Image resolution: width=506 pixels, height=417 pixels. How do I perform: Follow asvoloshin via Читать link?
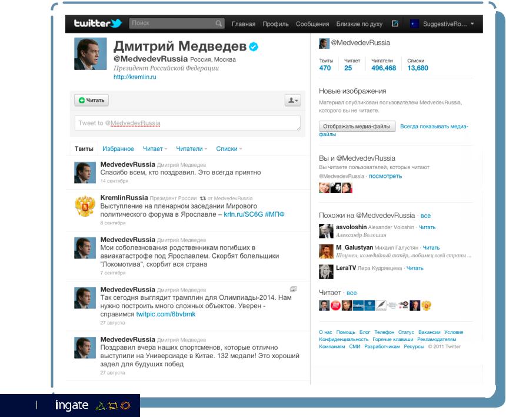(427, 227)
